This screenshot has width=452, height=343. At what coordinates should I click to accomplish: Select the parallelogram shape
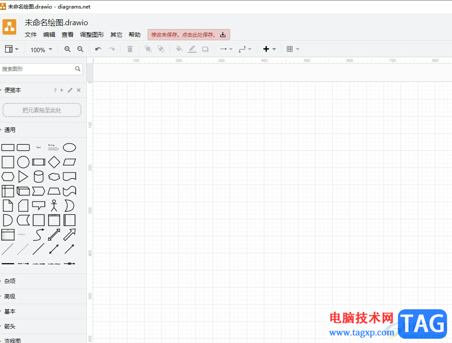tap(69, 162)
